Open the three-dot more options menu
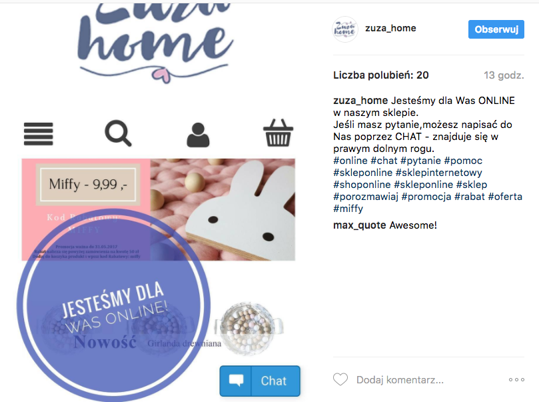 tap(516, 379)
